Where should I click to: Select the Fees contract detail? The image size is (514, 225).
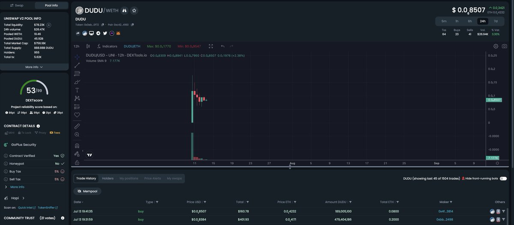pos(55,133)
